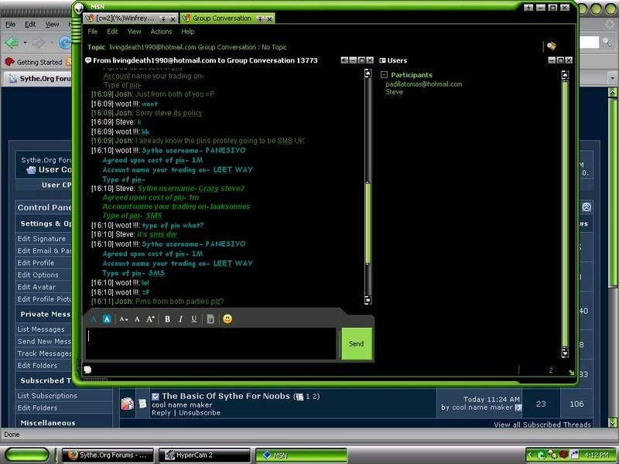This screenshot has height=464, width=619.
Task: Select participant padillatomas@hotmail.com
Action: 423,84
